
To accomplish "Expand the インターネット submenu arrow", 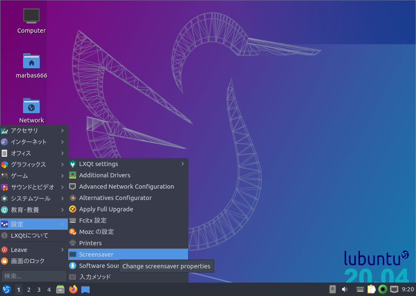I will pos(62,142).
